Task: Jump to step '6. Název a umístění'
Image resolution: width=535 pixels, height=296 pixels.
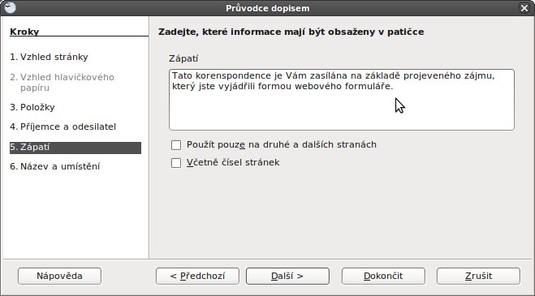Action: 55,167
